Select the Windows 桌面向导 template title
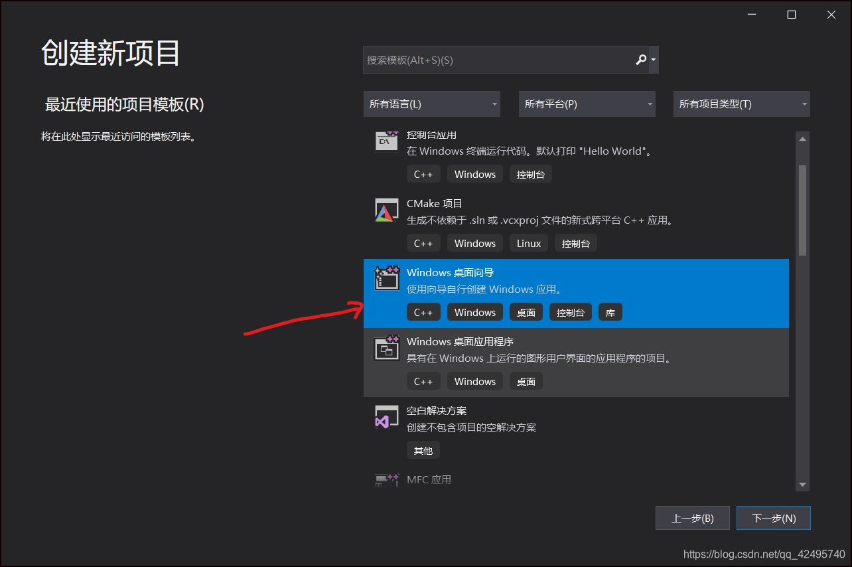852x567 pixels. click(451, 273)
